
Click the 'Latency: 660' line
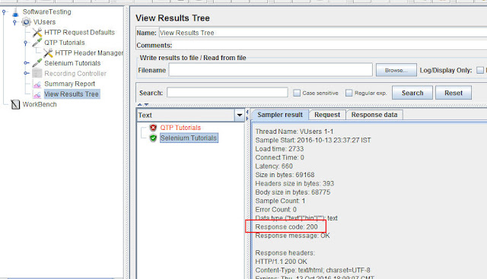(274, 166)
